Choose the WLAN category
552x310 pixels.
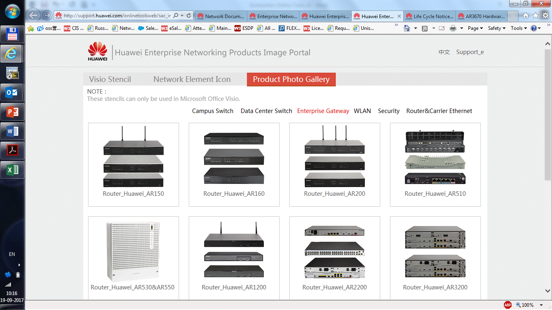(362, 111)
